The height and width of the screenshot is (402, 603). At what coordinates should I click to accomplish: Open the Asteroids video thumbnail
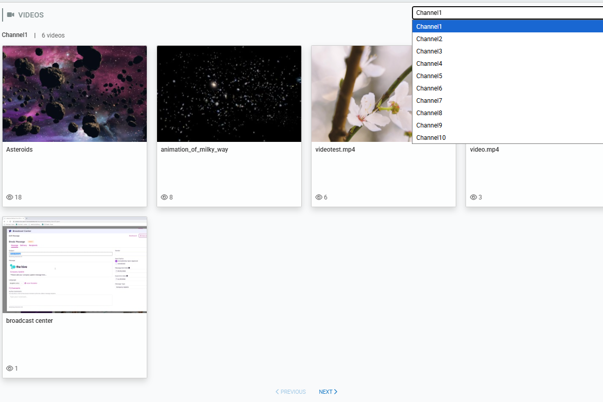tap(75, 94)
